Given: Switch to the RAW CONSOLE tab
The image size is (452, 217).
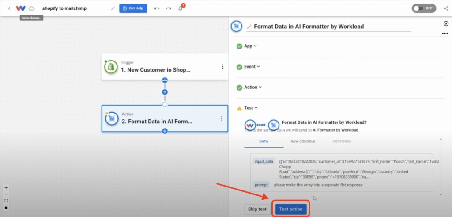Looking at the screenshot, I should point(303,141).
